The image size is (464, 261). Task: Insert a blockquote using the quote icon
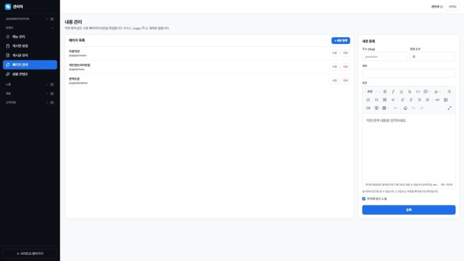[385, 100]
